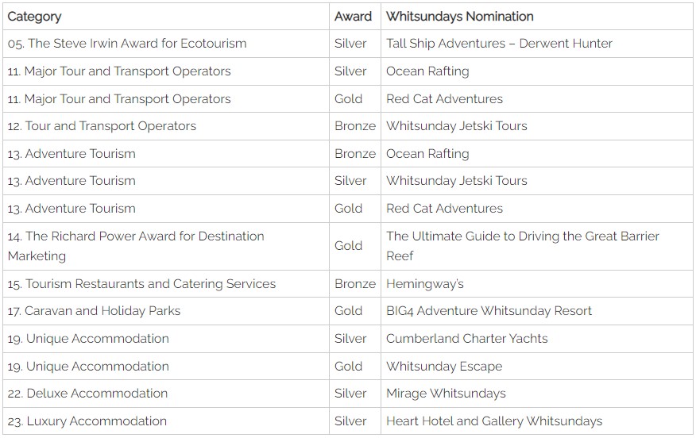696x438 pixels.
Task: Click Whitsunday Jetski Tours Bronze nomination
Action: (456, 126)
